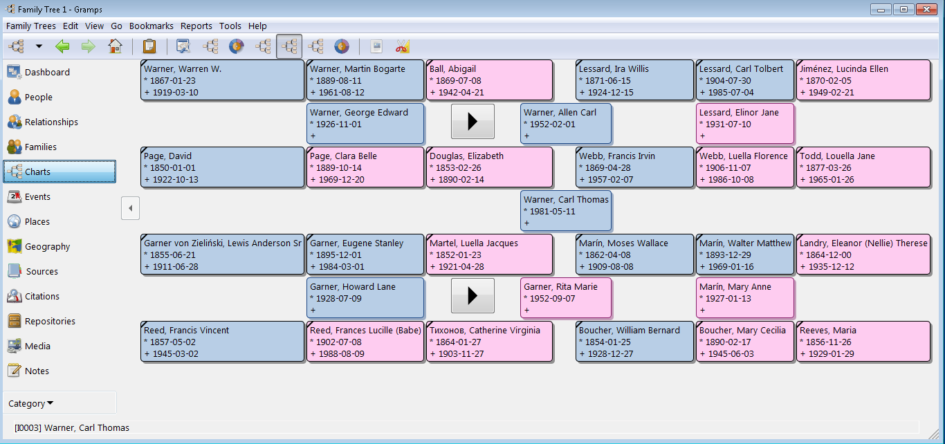Go back with the green left arrow
This screenshot has width=945, height=444.
(62, 46)
